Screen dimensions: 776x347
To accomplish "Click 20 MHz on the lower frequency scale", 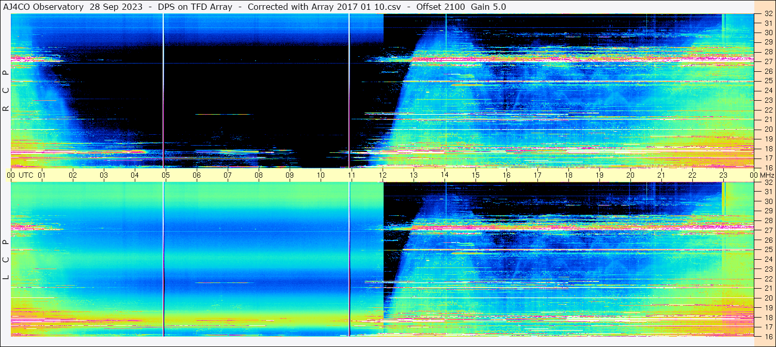I will pos(768,298).
